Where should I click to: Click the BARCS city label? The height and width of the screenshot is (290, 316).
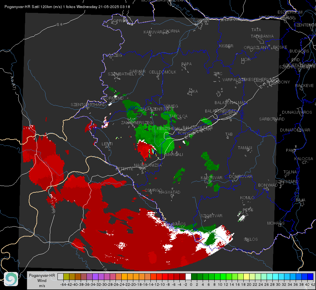point(179,224)
